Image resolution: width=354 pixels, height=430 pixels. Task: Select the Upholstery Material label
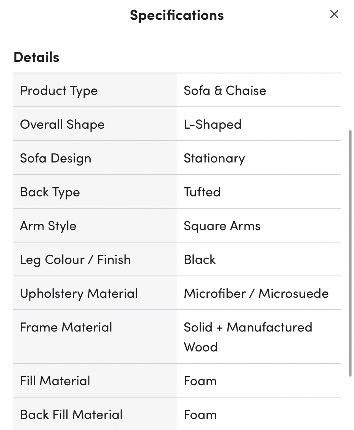coord(79,293)
